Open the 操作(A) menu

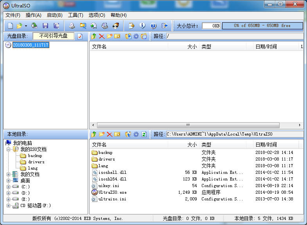click(x=34, y=15)
